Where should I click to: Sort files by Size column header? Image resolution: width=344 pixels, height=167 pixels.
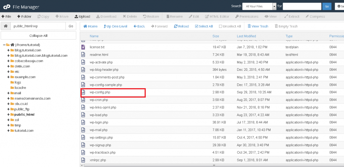216,36
